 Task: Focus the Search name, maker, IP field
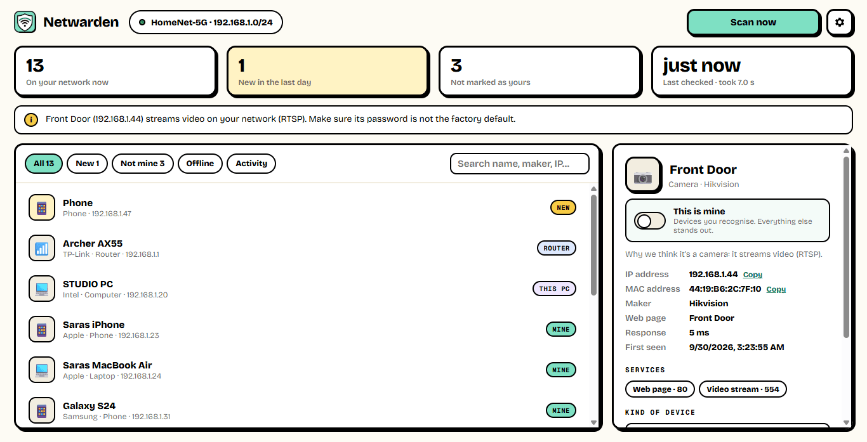(520, 164)
